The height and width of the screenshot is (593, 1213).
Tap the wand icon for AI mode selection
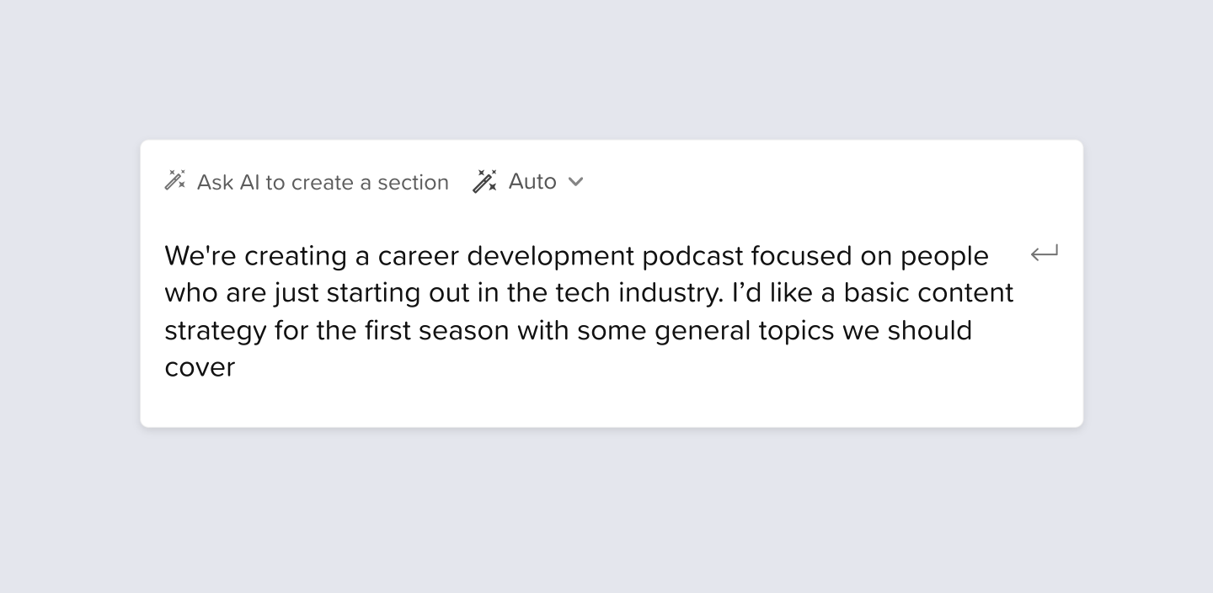click(484, 180)
